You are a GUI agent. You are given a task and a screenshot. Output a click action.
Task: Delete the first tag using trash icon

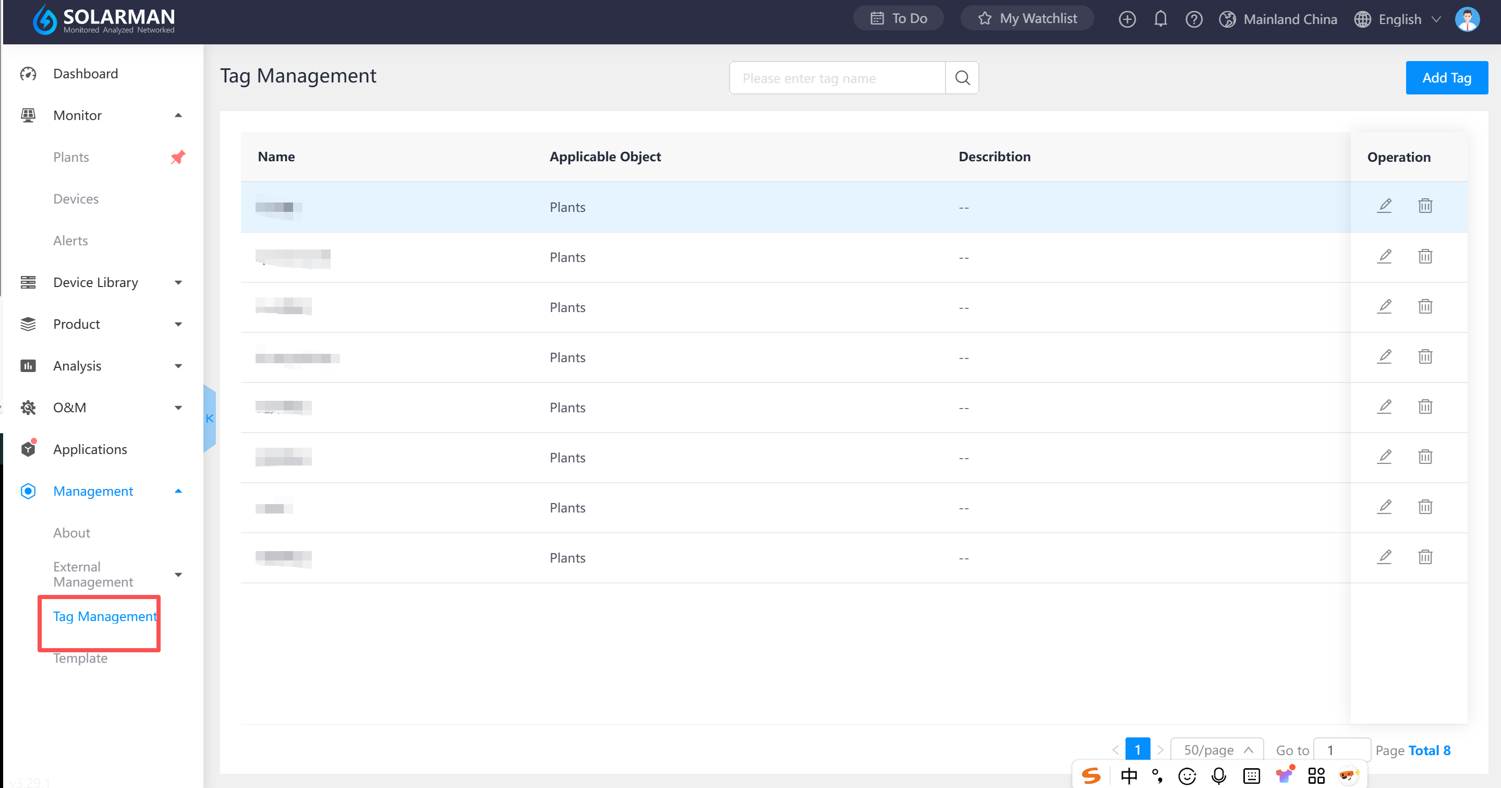1425,206
